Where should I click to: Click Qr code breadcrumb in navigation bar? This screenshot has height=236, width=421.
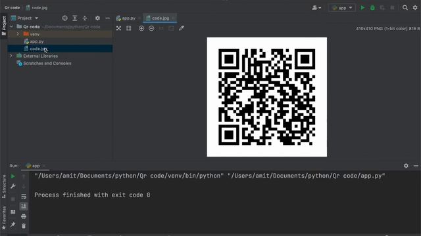(12, 8)
